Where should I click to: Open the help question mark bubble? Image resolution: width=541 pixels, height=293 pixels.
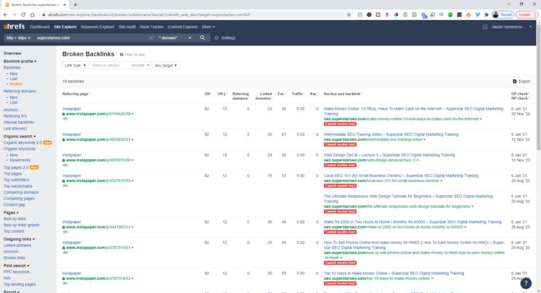(x=526, y=283)
